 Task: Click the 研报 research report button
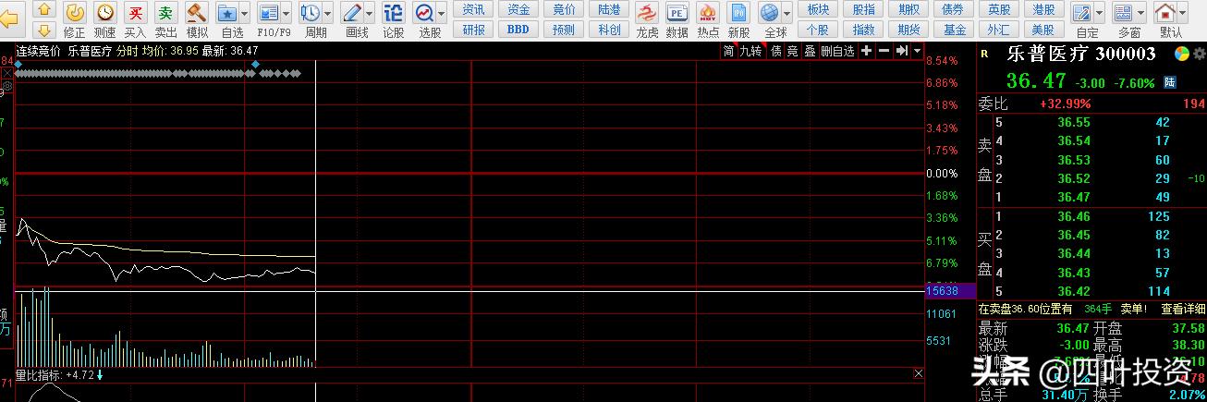474,30
